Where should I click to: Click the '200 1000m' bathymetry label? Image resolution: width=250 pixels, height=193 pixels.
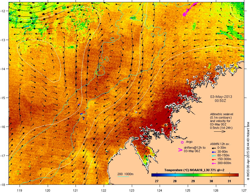click(125, 174)
